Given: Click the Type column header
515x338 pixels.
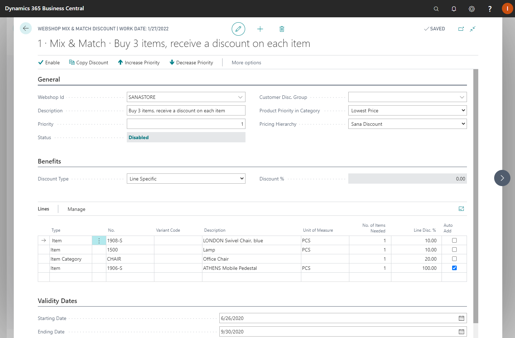Looking at the screenshot, I should 56,230.
